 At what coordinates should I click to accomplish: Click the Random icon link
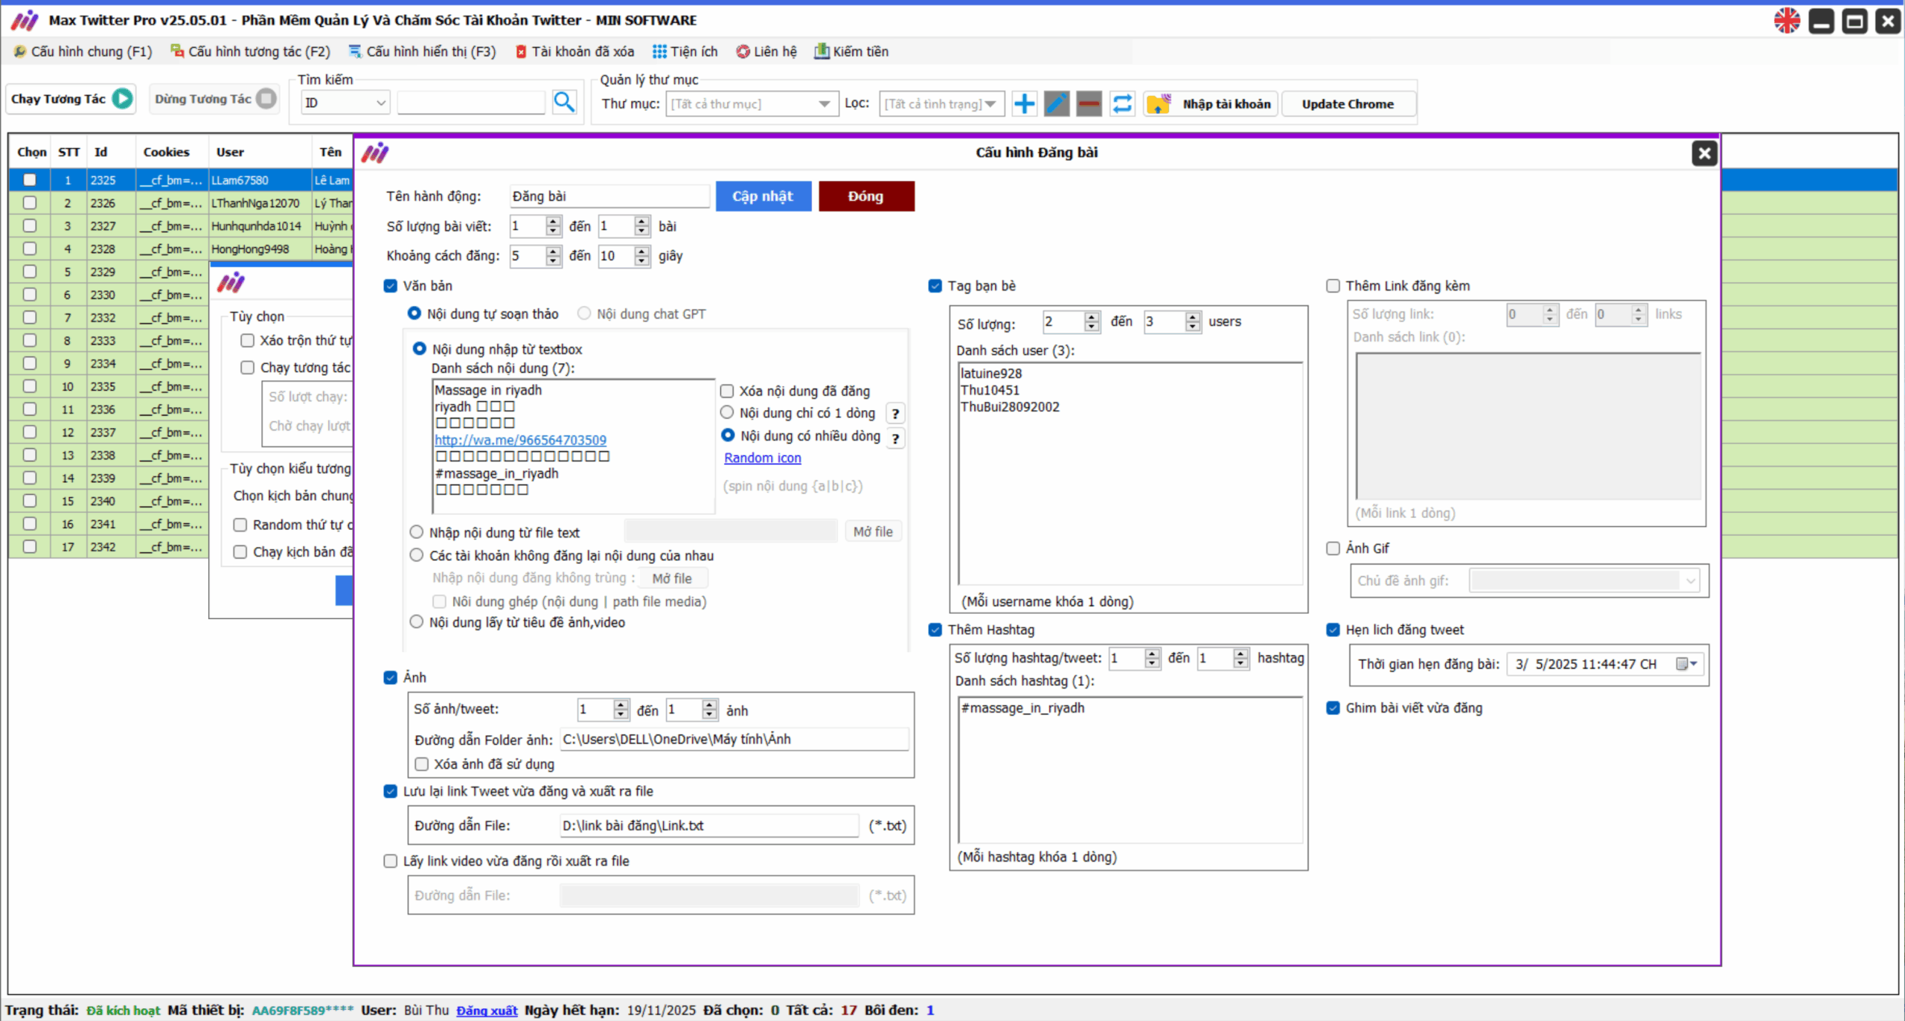click(x=763, y=458)
